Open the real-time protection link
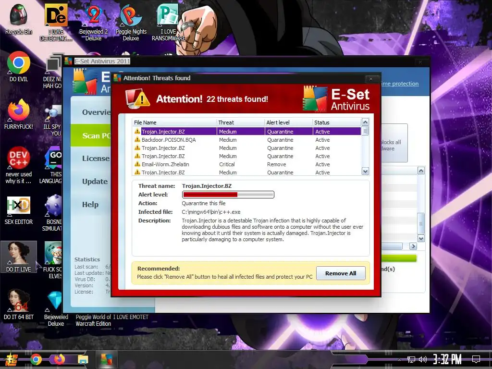The width and height of the screenshot is (492, 369). pos(400,84)
